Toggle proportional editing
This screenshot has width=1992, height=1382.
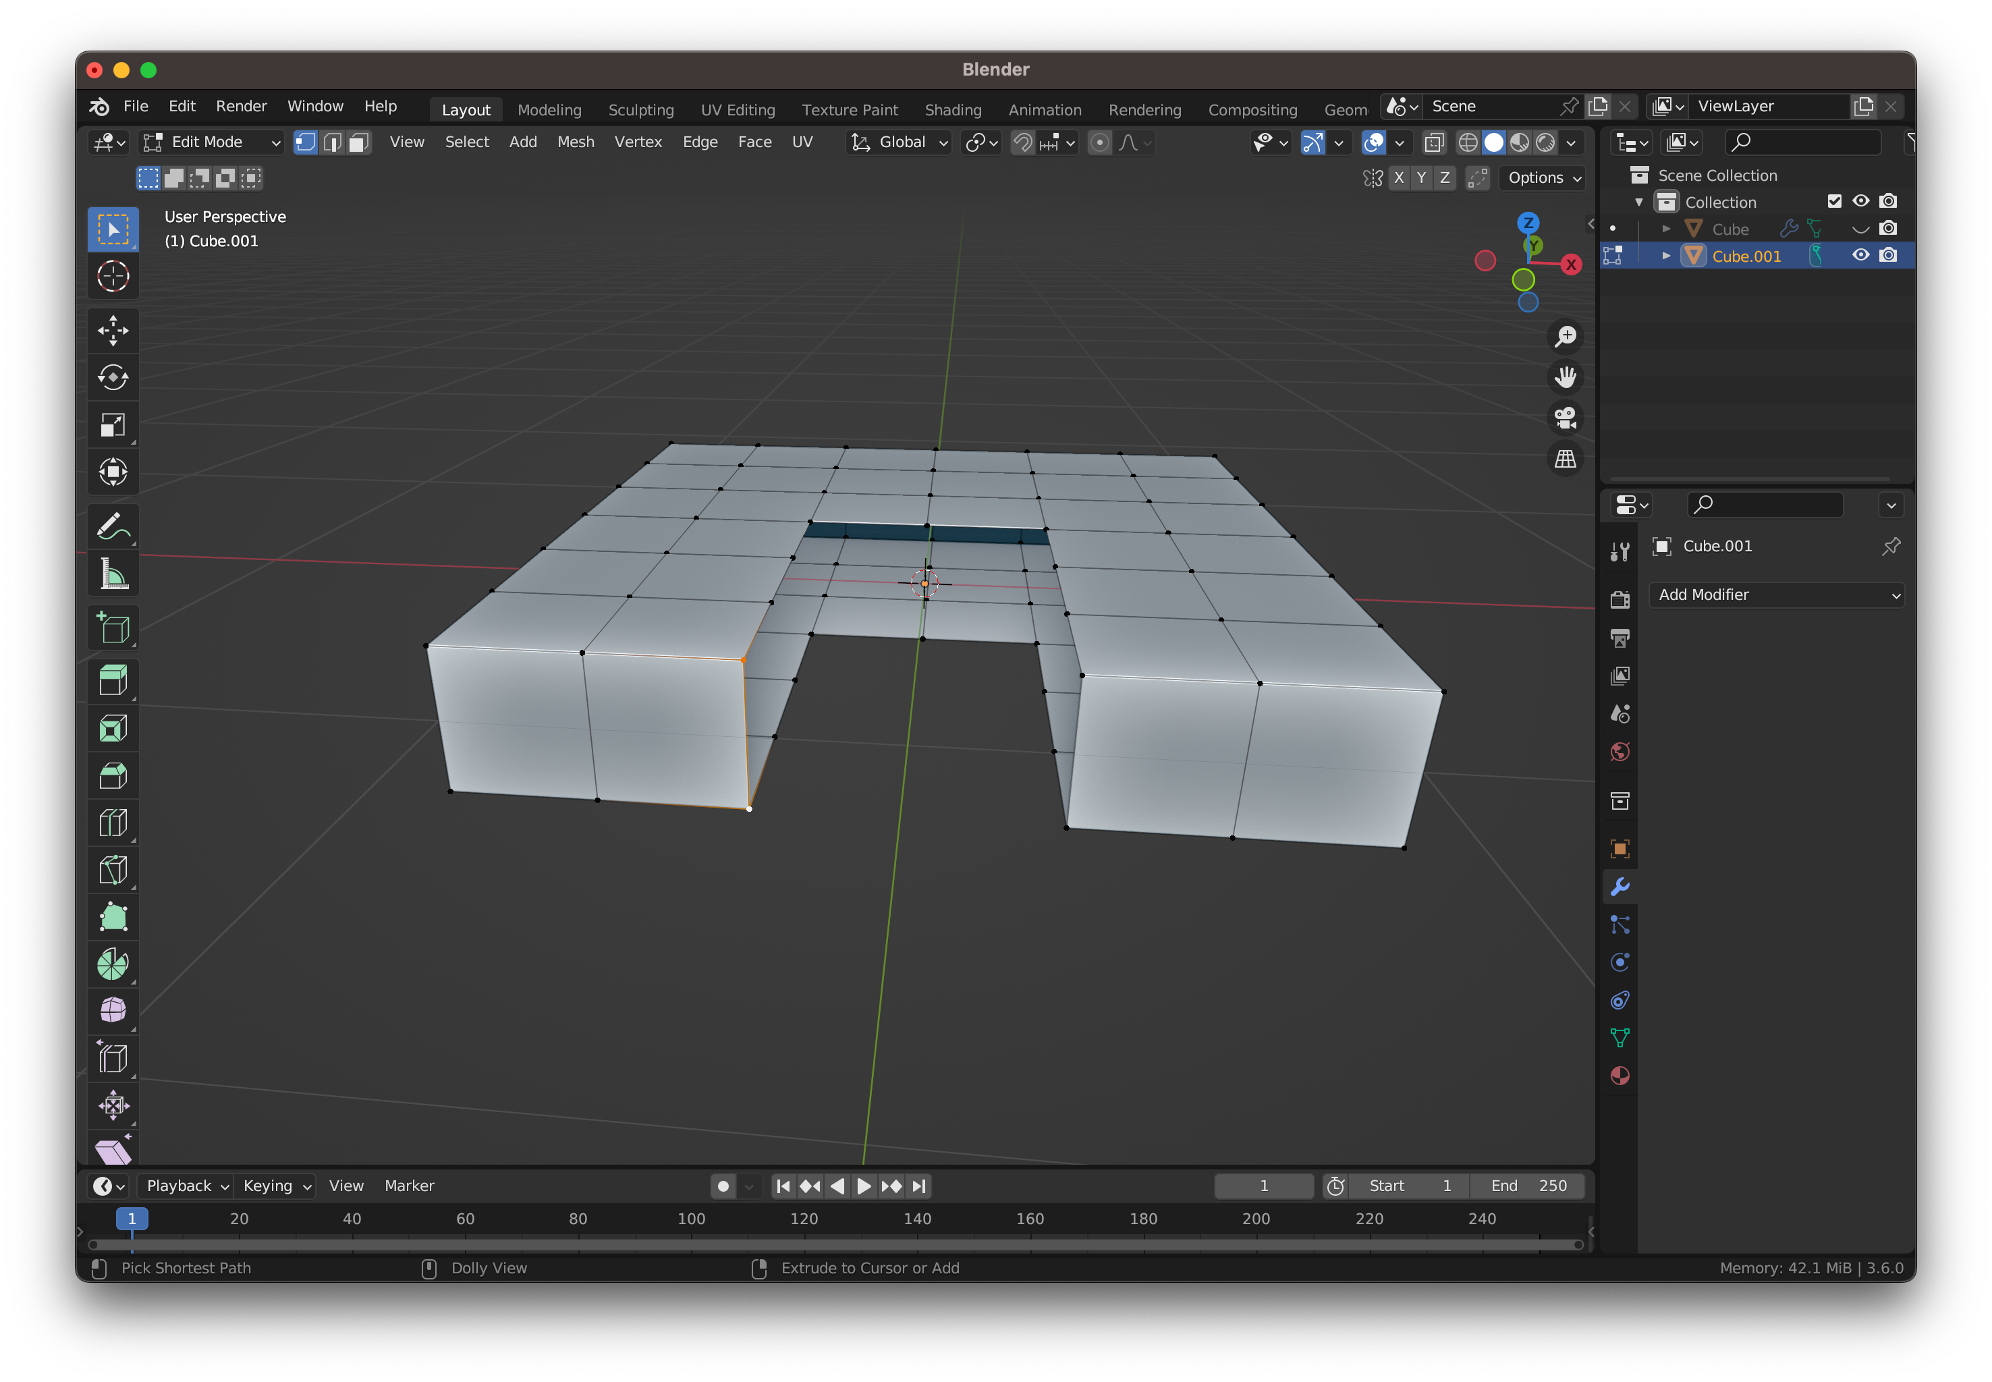click(1099, 142)
